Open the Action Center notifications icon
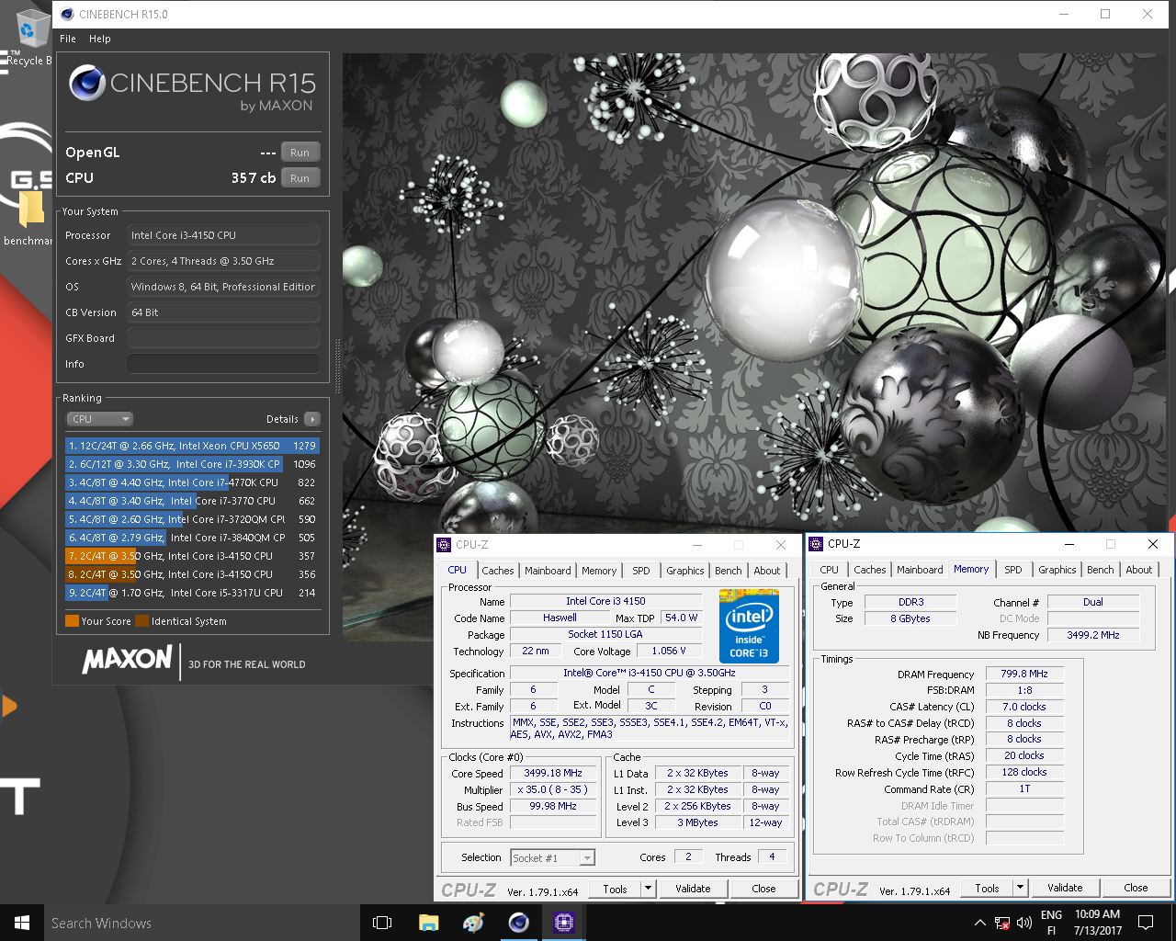 click(1146, 923)
